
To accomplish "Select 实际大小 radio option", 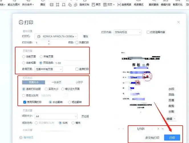I will [46, 89].
